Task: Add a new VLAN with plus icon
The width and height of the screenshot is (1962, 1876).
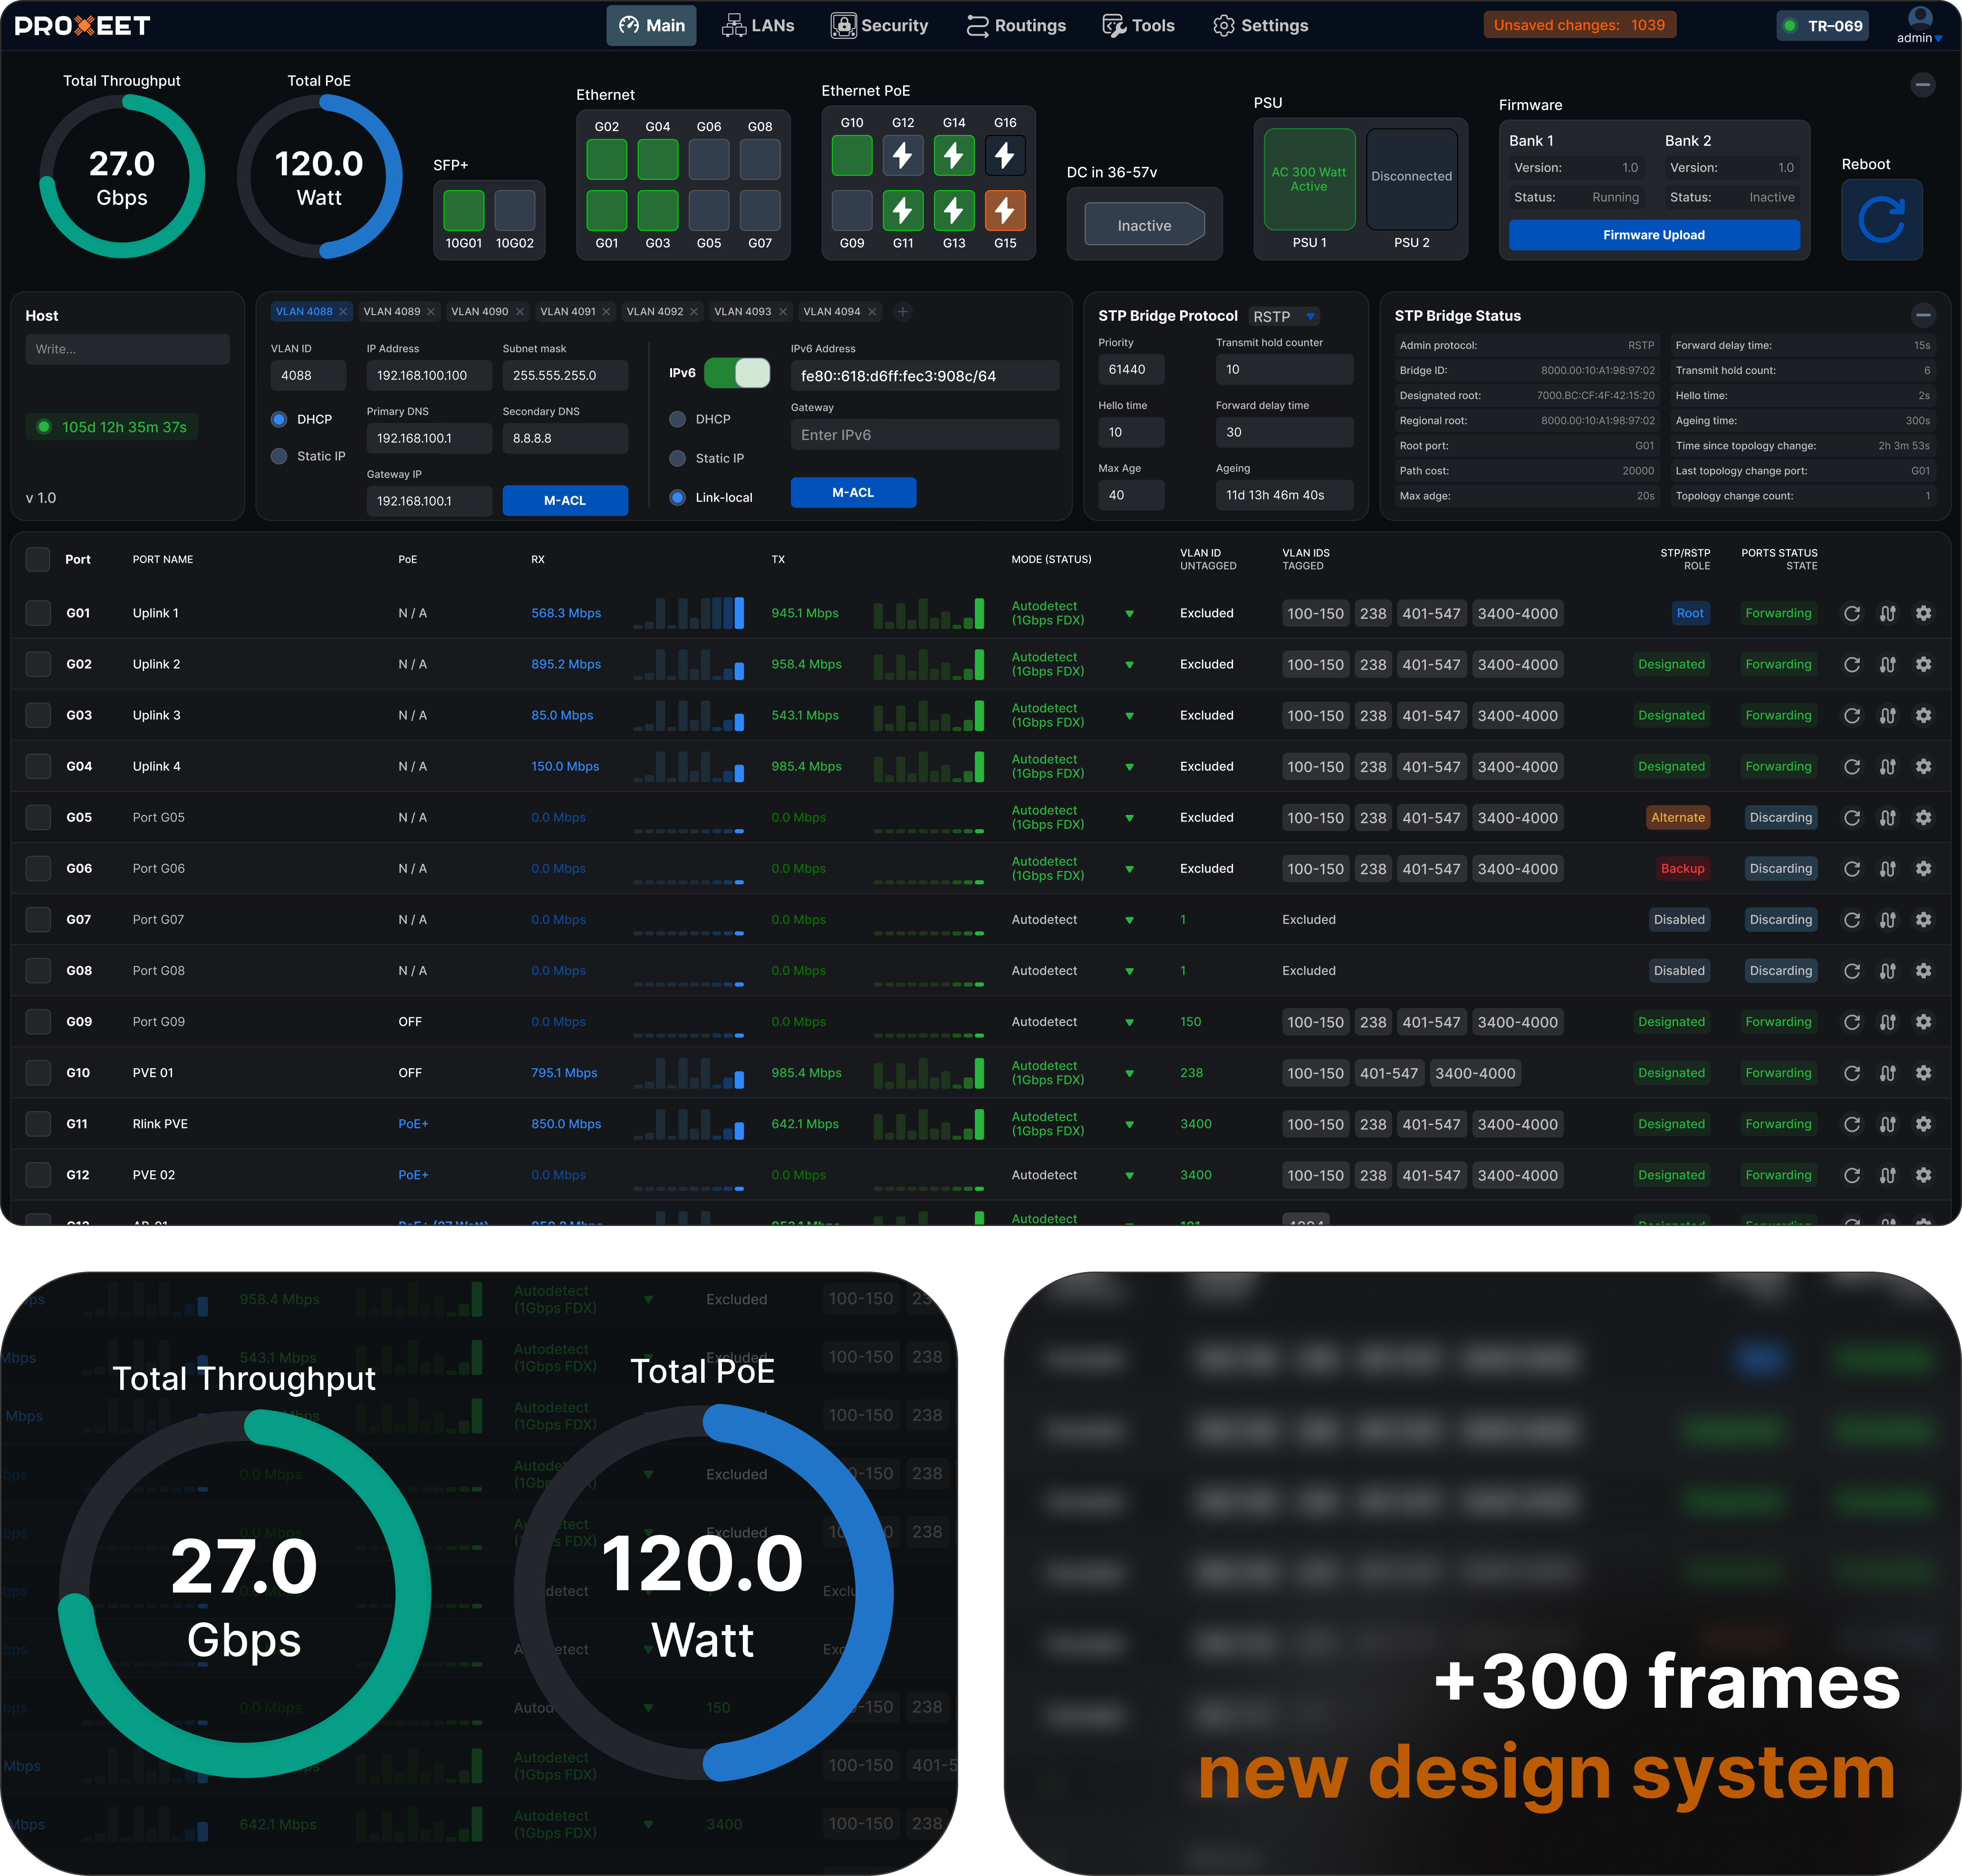Action: [902, 312]
